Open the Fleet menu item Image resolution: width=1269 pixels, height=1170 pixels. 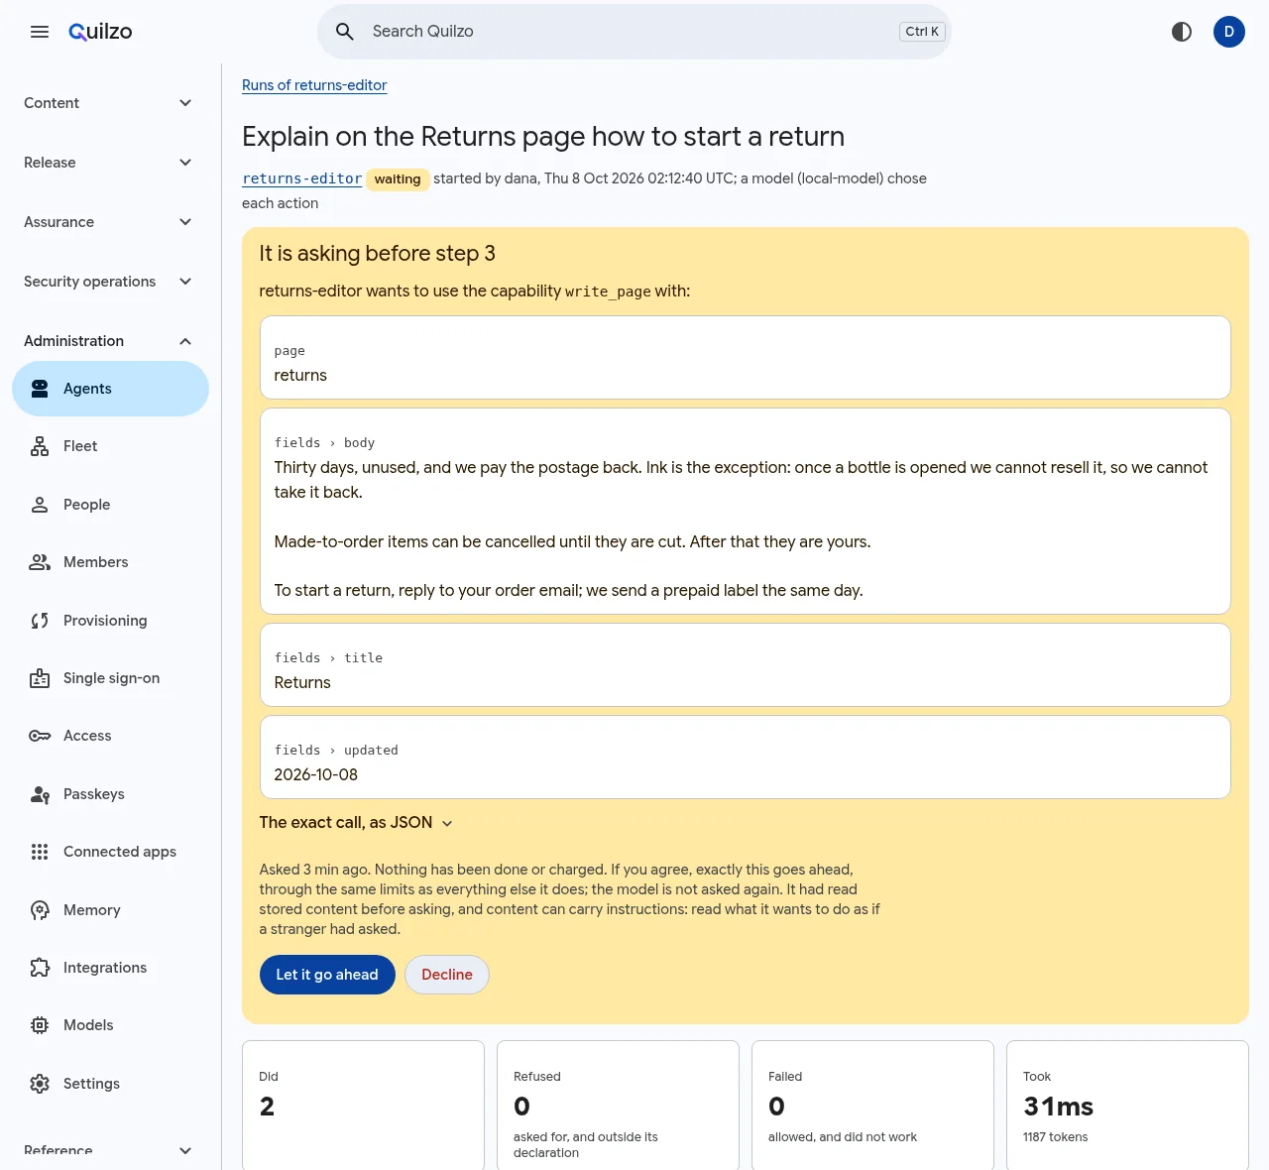click(110, 446)
